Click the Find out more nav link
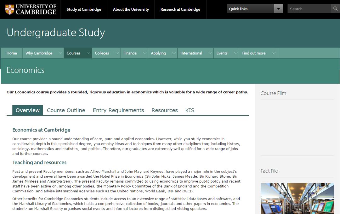 point(254,53)
